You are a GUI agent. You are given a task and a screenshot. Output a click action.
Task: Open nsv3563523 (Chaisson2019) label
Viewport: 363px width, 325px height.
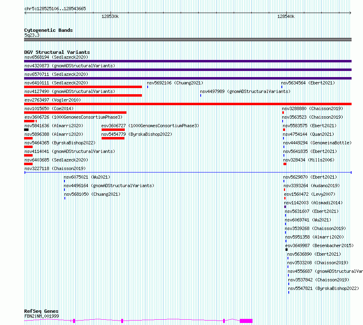312,117
